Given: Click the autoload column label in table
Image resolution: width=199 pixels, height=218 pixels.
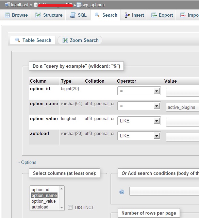Looking at the screenshot, I should (39, 133).
